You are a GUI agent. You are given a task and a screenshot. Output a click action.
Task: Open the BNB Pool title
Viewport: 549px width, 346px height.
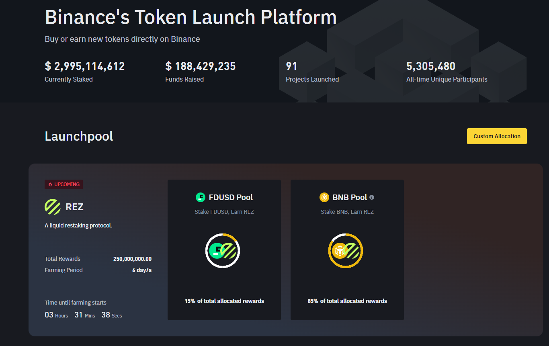coord(350,197)
